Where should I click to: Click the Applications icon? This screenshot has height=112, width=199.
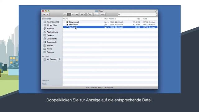click(45, 32)
